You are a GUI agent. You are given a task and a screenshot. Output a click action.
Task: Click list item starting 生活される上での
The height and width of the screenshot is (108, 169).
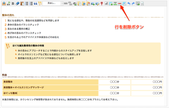[x=33, y=37]
